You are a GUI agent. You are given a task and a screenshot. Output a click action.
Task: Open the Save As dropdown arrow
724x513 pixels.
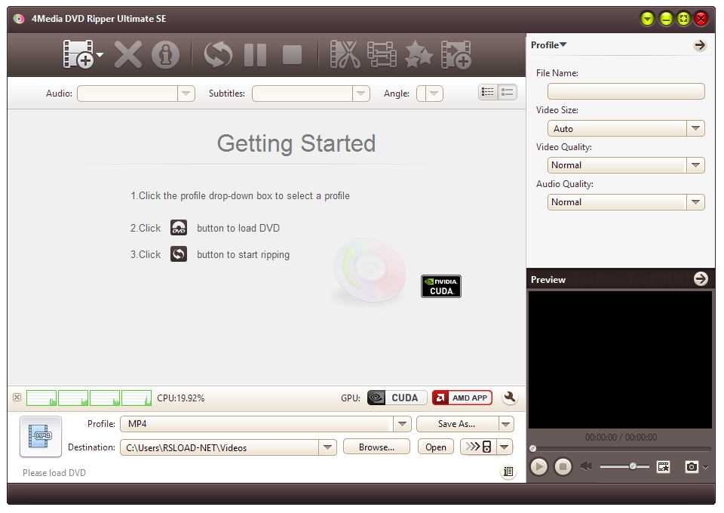[x=506, y=424]
